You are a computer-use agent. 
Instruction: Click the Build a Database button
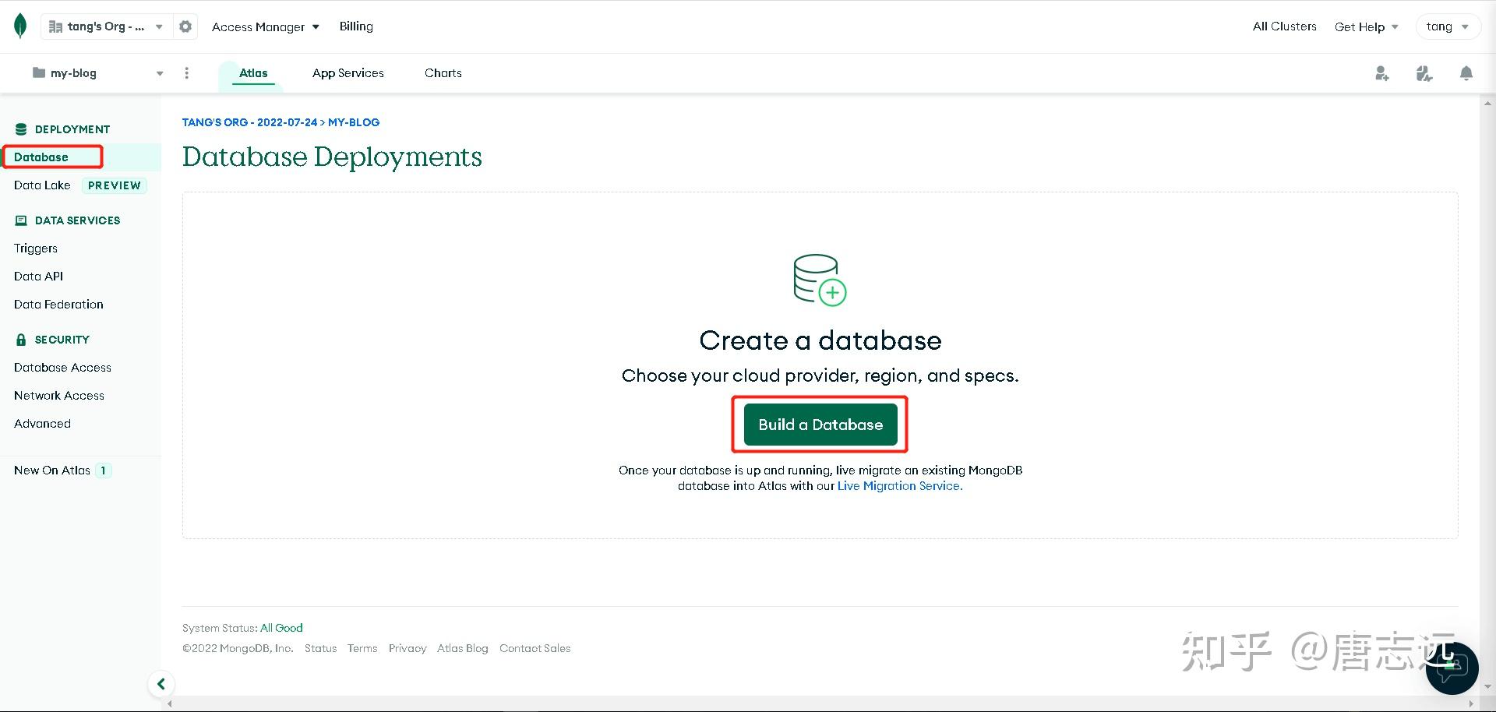820,425
